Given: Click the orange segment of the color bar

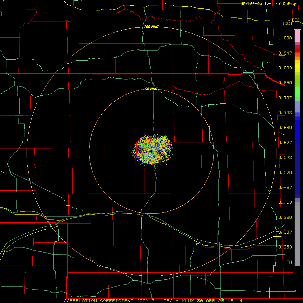Looking at the screenshot, I should pyautogui.click(x=297, y=58).
